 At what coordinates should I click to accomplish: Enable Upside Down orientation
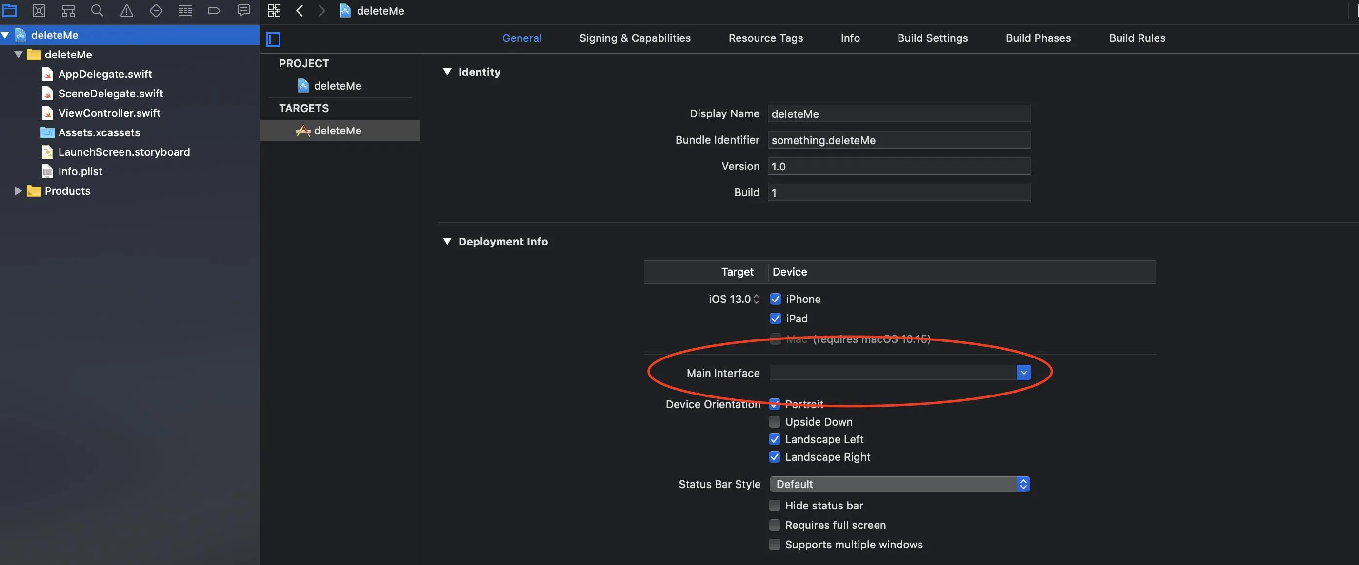click(774, 422)
